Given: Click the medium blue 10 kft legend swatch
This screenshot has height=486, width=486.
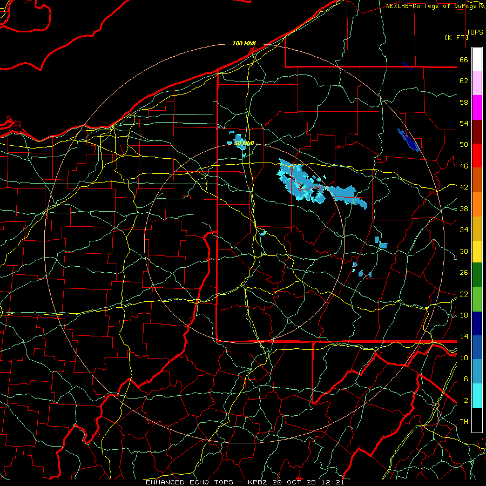Looking at the screenshot, I should click(x=477, y=347).
